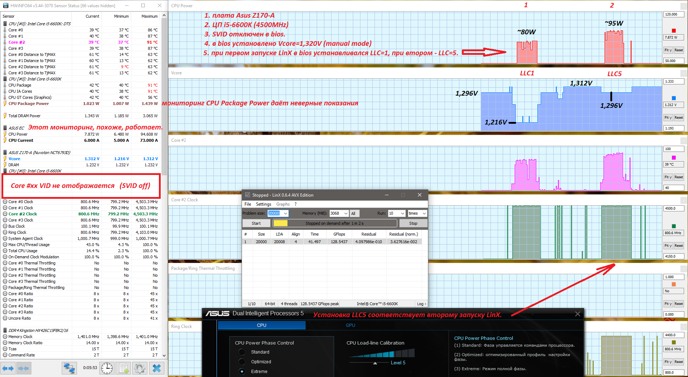Open the File menu in LinX
688x377 pixels.
coord(248,204)
